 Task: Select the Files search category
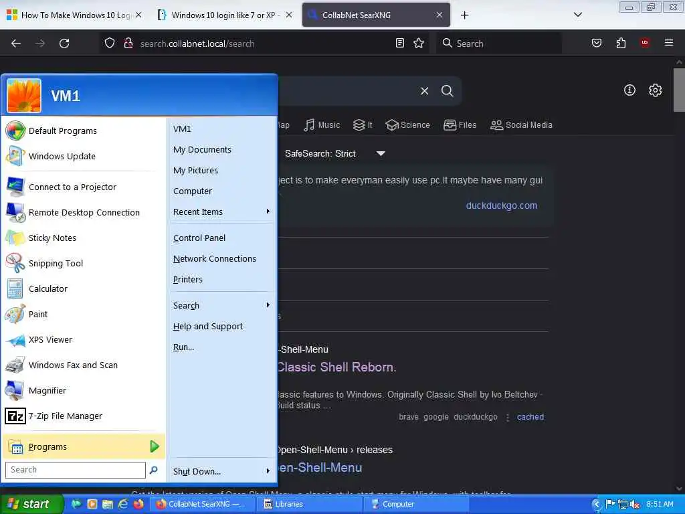pyautogui.click(x=460, y=125)
